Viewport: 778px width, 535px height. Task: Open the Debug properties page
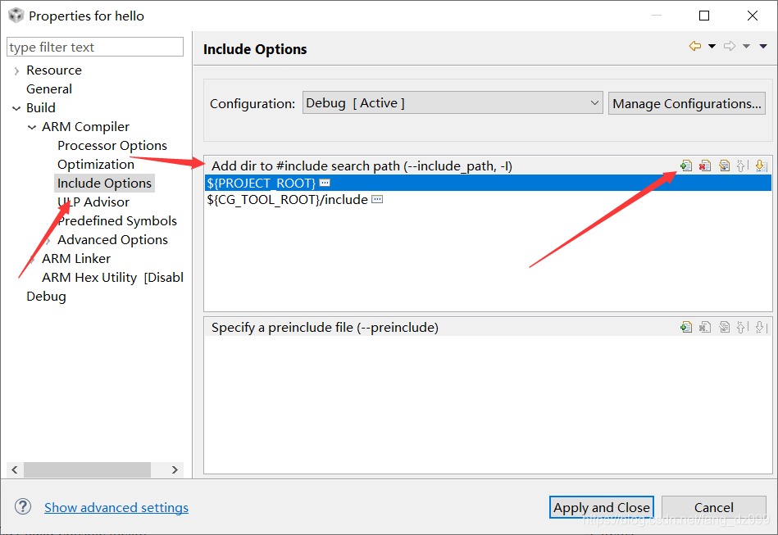[x=46, y=297]
